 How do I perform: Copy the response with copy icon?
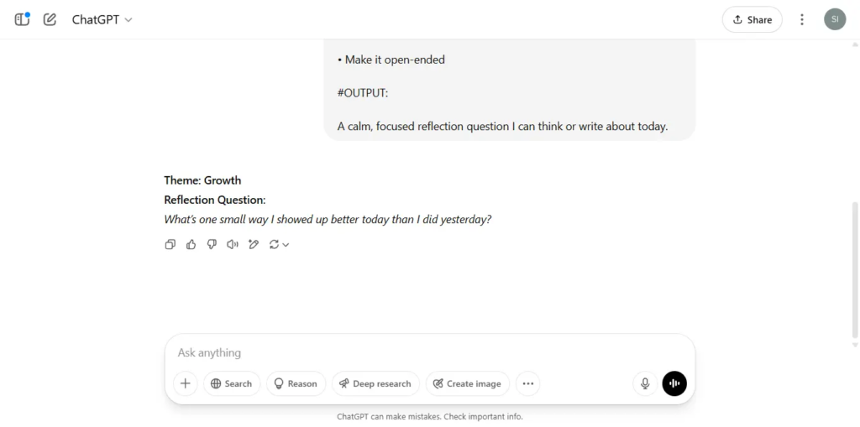pos(170,244)
